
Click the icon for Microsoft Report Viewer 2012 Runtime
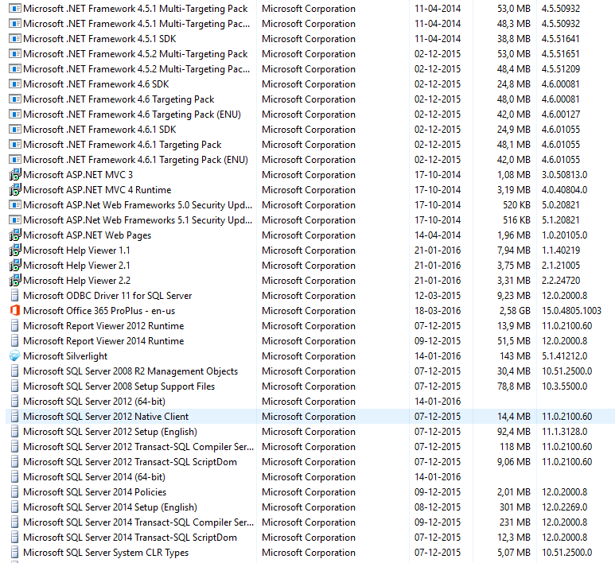click(15, 325)
